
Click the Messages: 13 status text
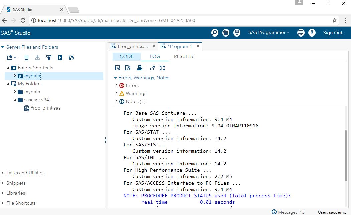(x=291, y=212)
